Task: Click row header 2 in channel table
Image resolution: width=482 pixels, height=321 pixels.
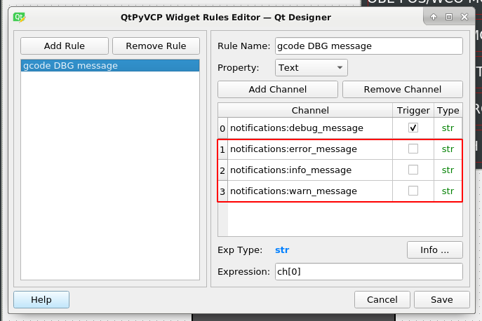Action: [x=222, y=170]
